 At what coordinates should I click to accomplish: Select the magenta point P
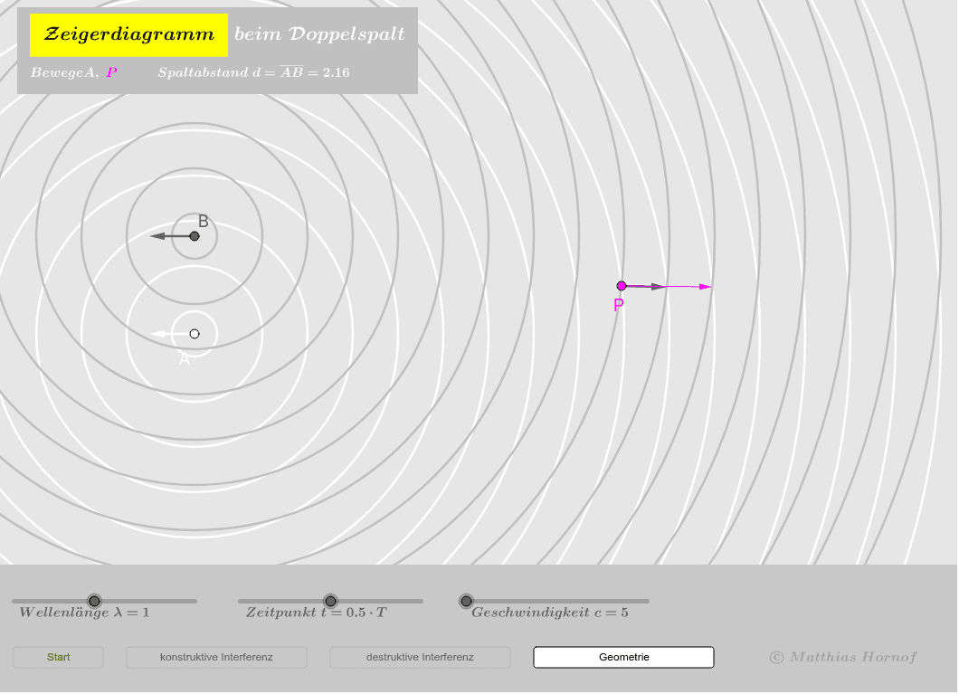(622, 286)
